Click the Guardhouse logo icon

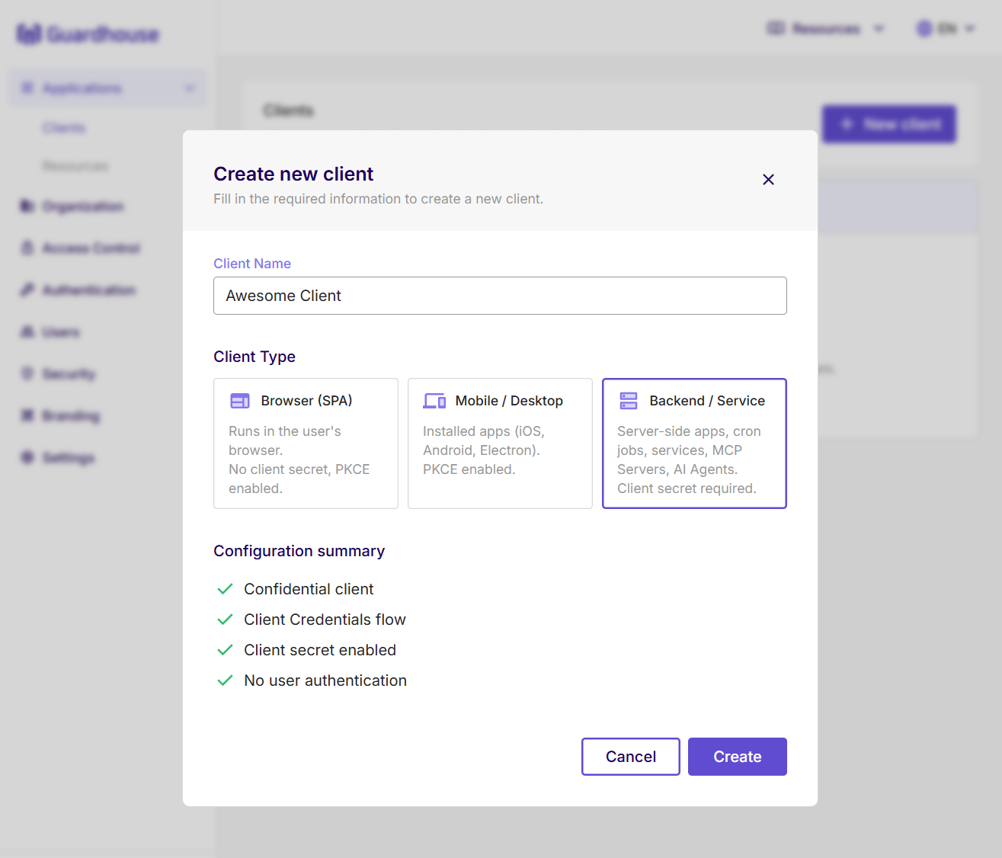29,34
